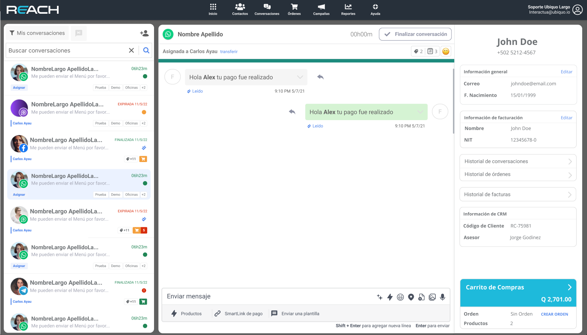Open the Campañas menu

pos(321,9)
